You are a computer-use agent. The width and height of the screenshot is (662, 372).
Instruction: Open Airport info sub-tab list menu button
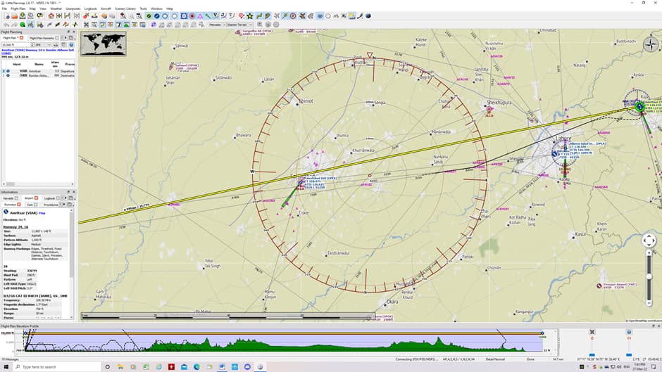[x=70, y=205]
